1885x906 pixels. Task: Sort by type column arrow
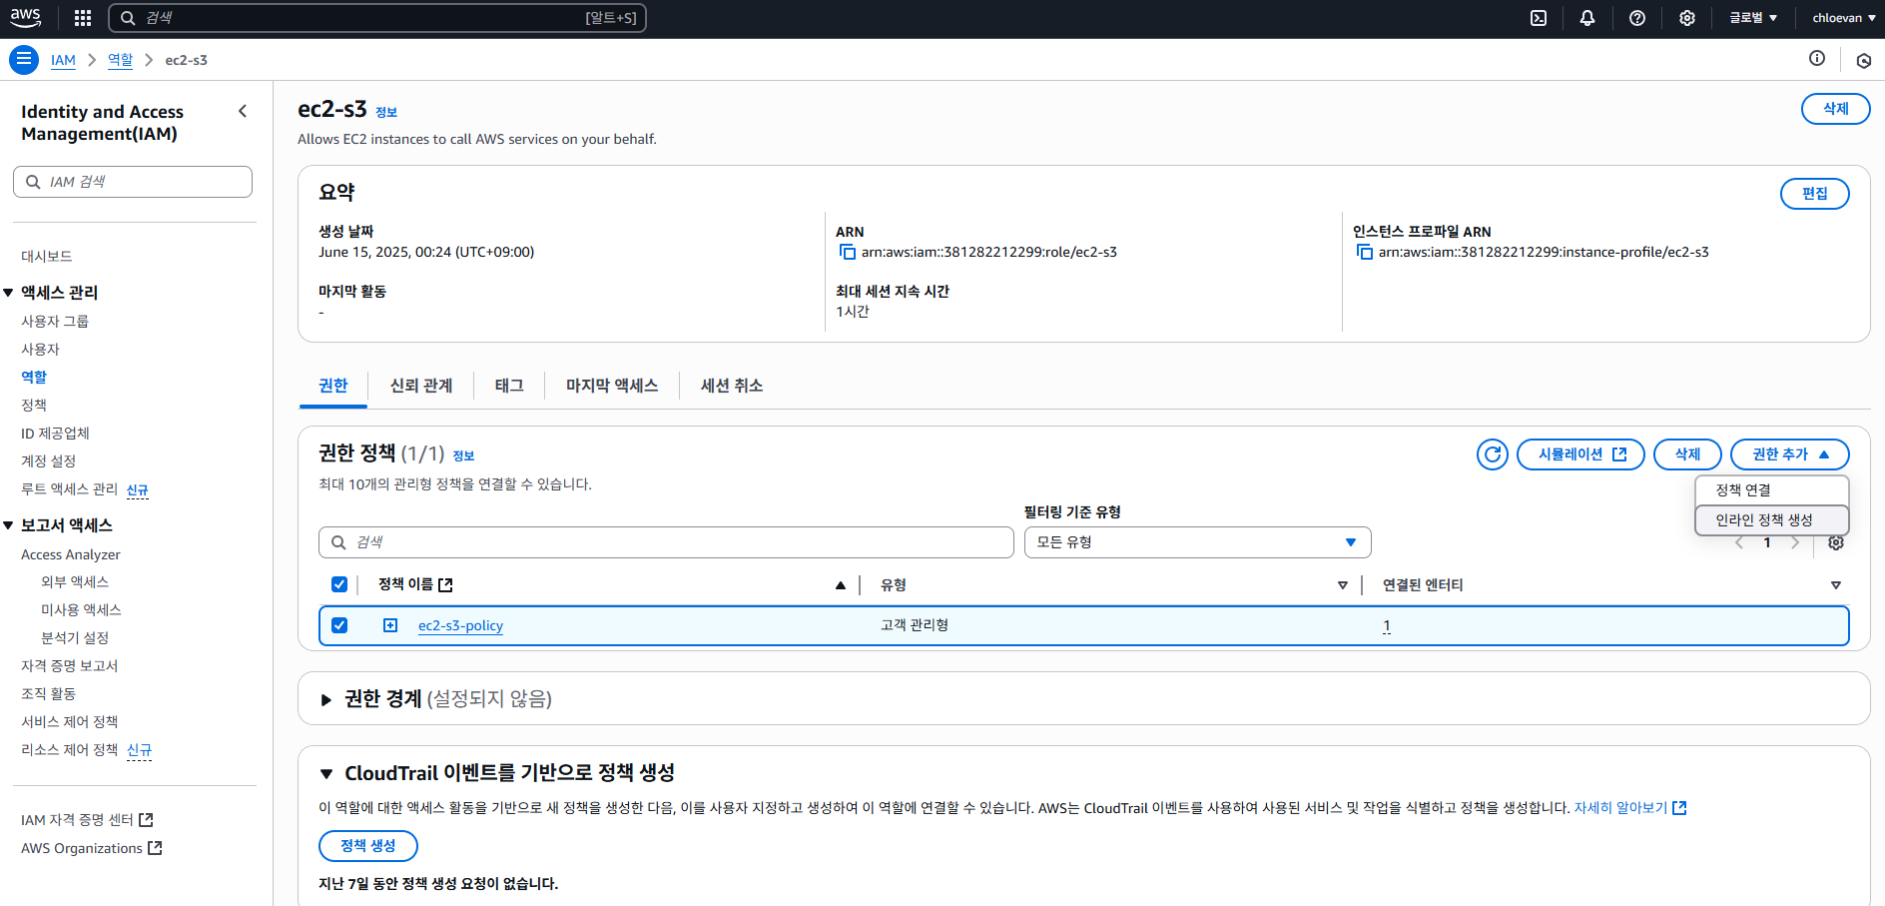pyautogui.click(x=1343, y=585)
